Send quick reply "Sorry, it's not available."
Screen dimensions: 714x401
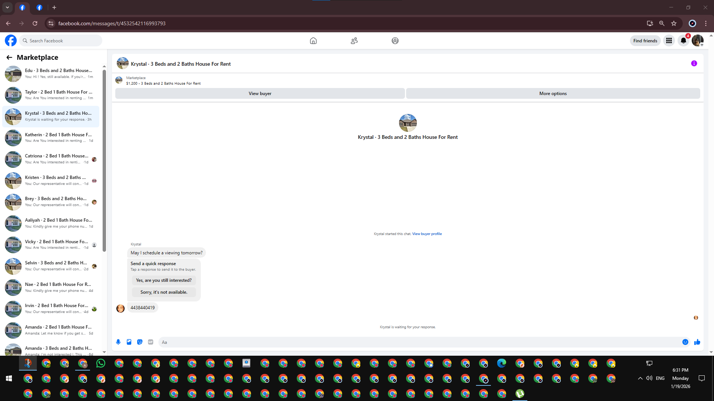[x=164, y=292]
